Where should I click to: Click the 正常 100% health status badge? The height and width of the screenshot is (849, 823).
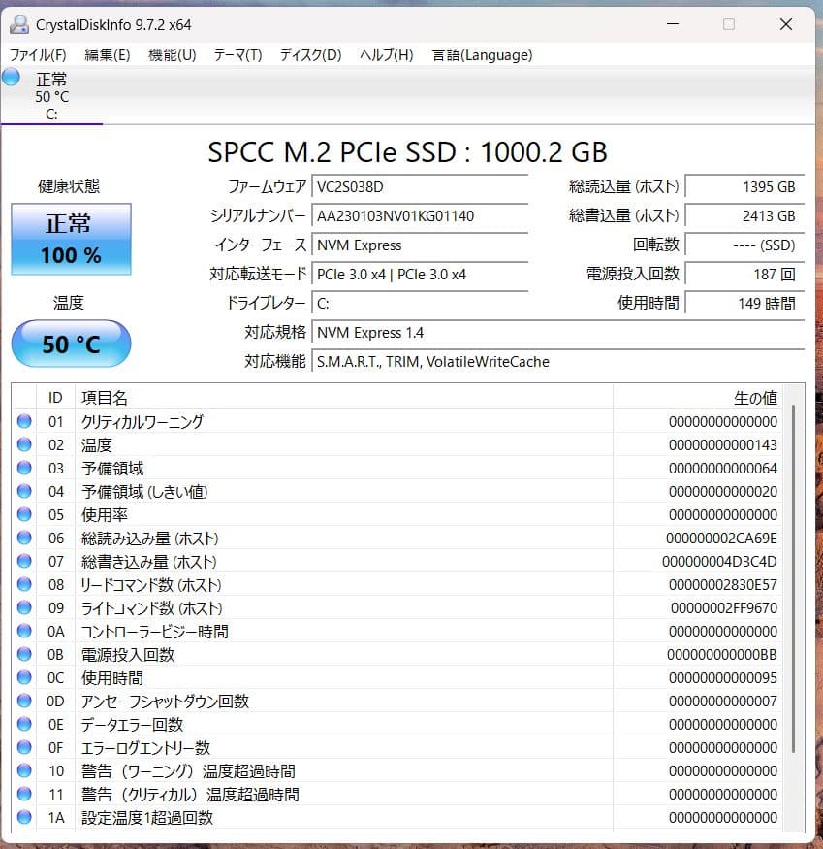pyautogui.click(x=71, y=239)
